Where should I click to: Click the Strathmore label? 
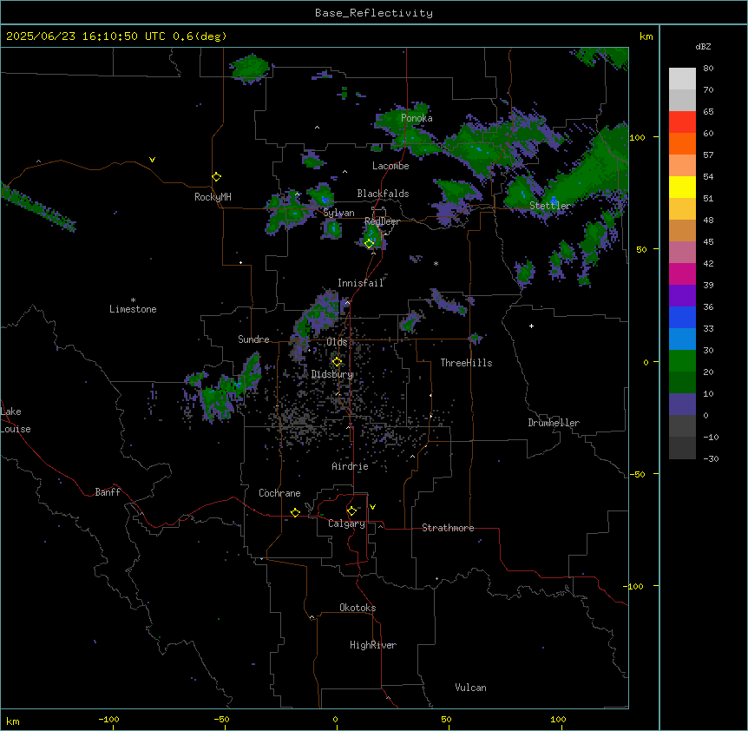pos(448,528)
